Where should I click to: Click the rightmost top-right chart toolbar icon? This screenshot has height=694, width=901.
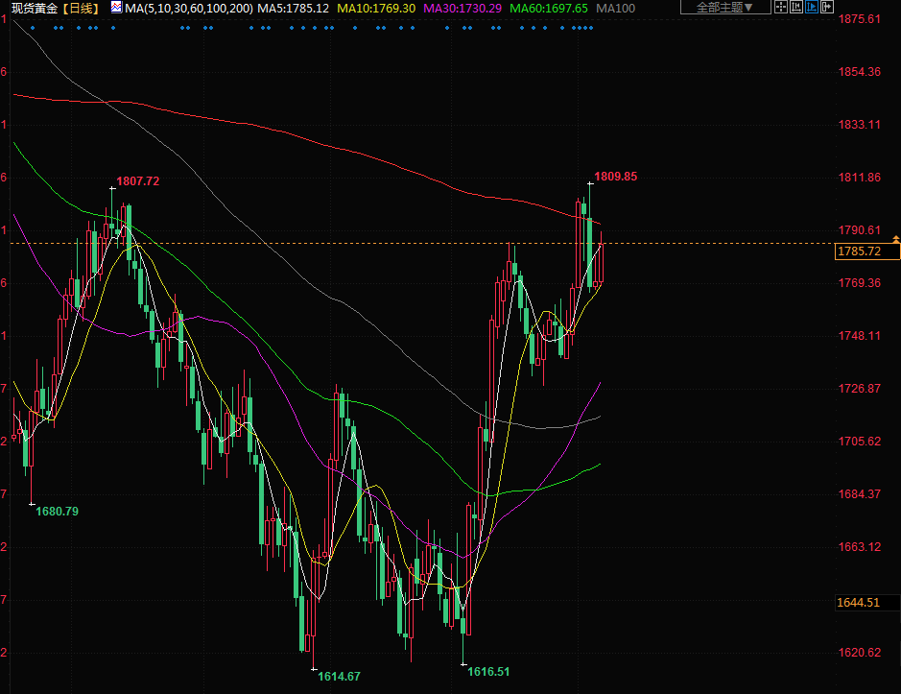[825, 8]
